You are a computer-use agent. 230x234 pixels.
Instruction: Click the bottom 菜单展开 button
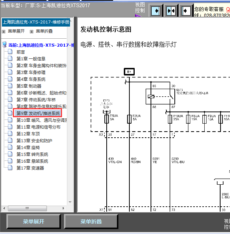click(34, 221)
